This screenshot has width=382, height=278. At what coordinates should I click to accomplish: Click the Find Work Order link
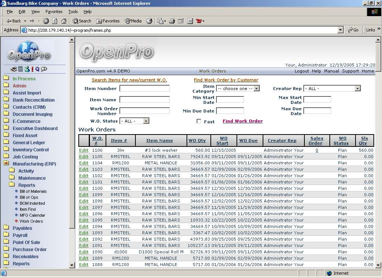pyautogui.click(x=242, y=121)
